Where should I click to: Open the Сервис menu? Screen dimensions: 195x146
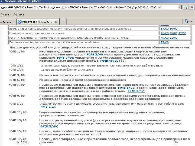click(x=5, y=15)
